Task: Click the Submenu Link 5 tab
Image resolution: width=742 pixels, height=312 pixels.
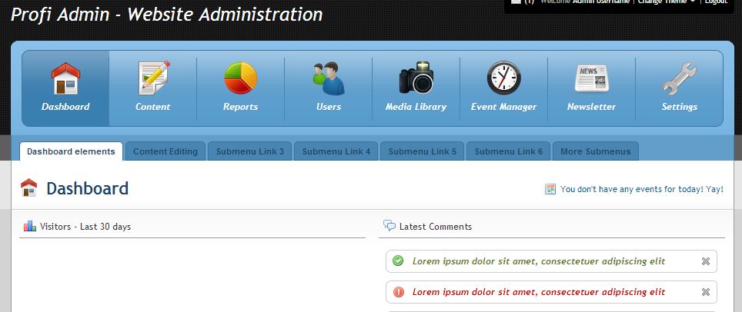Action: [x=423, y=151]
